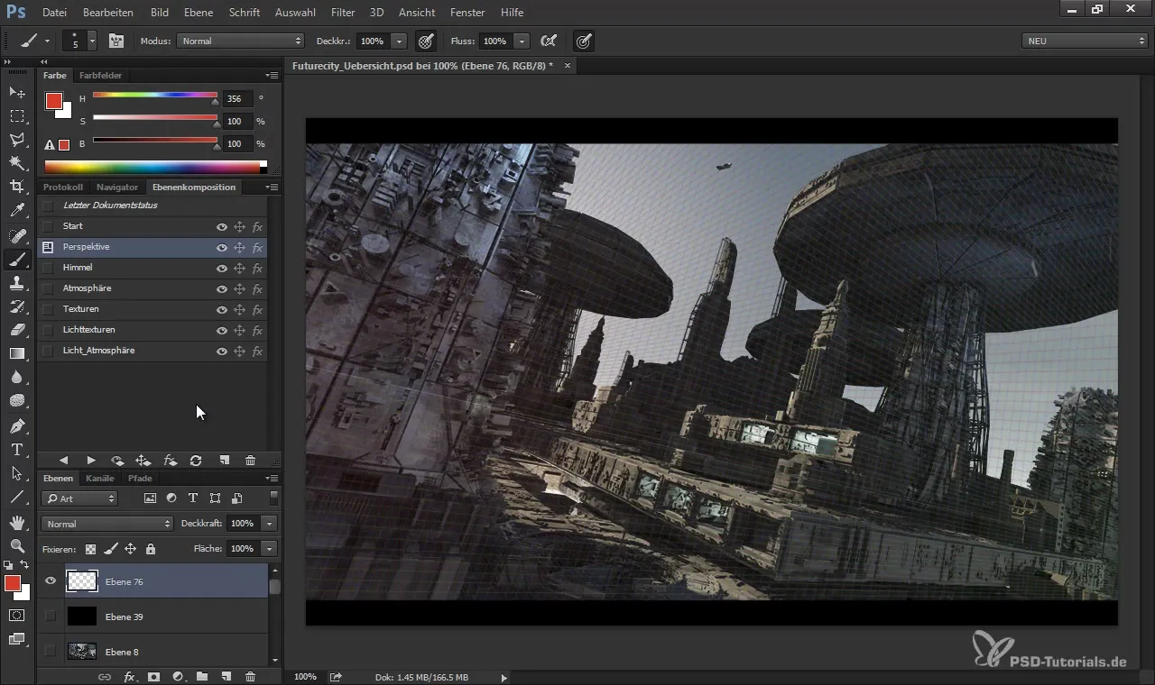
Task: Select the Clone Stamp tool
Action: [x=17, y=283]
